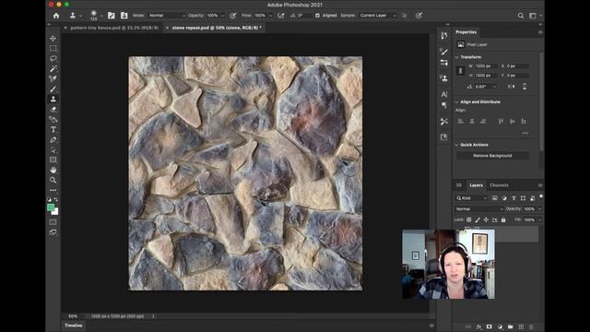Toggle the Clone Source panel icon
The height and width of the screenshot is (332, 590).
[124, 16]
